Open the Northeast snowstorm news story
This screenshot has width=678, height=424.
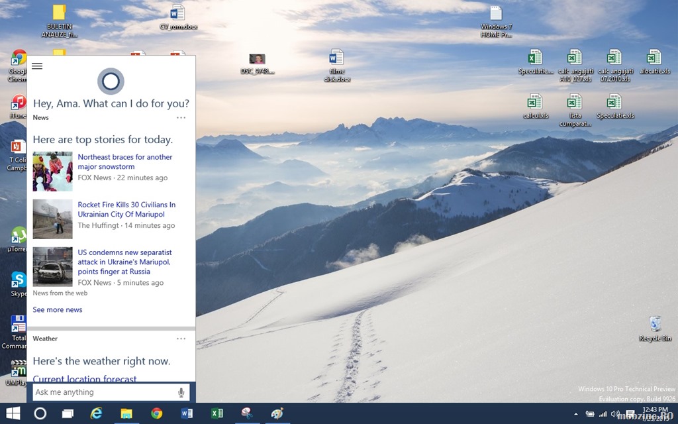pos(124,162)
